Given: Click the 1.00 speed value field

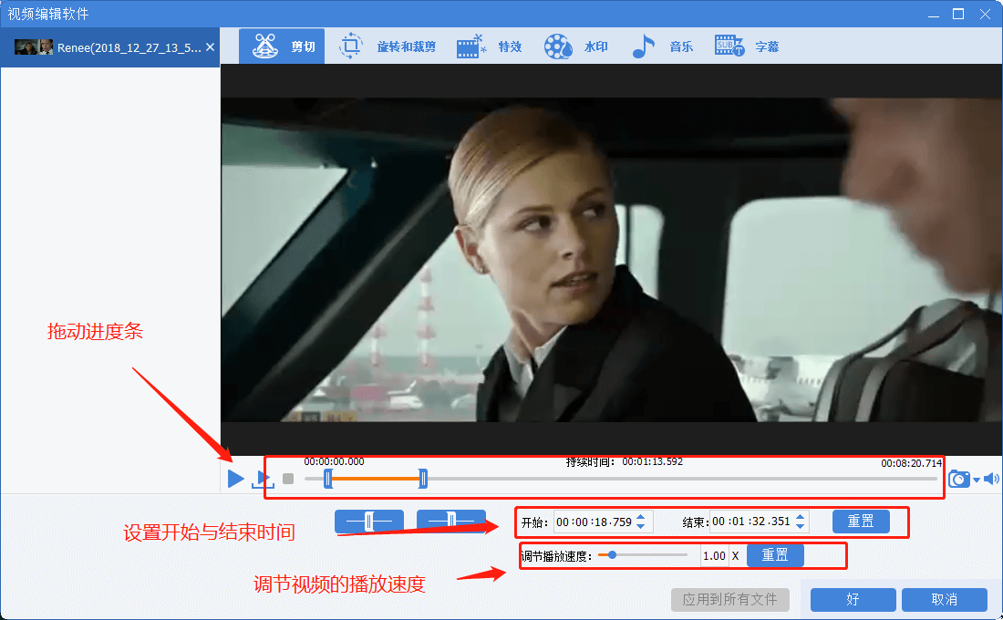Looking at the screenshot, I should 714,556.
